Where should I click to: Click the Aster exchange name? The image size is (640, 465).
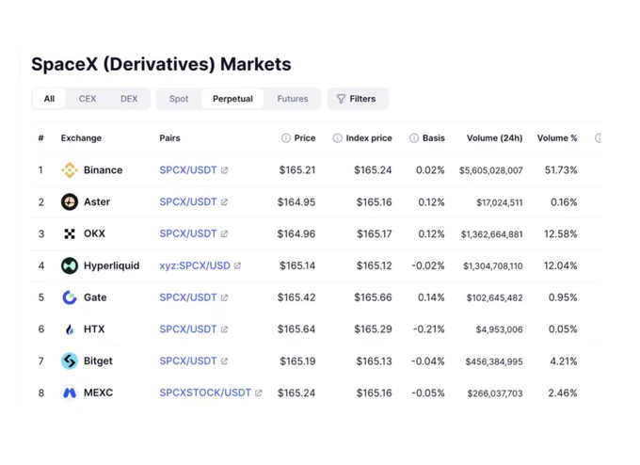pos(97,202)
